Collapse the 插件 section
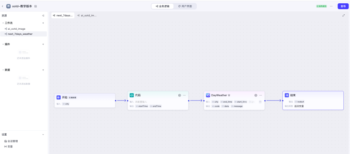Viewport: 350px width, 154px height. pyautogui.click(x=3, y=44)
